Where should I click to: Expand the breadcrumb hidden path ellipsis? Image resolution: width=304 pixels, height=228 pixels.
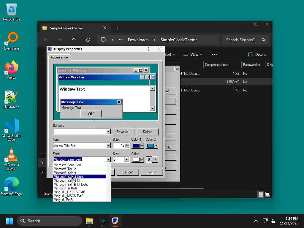coord(121,40)
